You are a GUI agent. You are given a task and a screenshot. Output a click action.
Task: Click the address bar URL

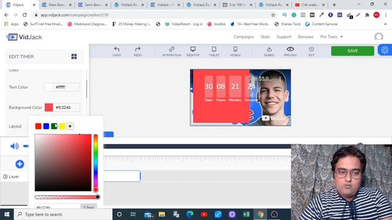[75, 15]
